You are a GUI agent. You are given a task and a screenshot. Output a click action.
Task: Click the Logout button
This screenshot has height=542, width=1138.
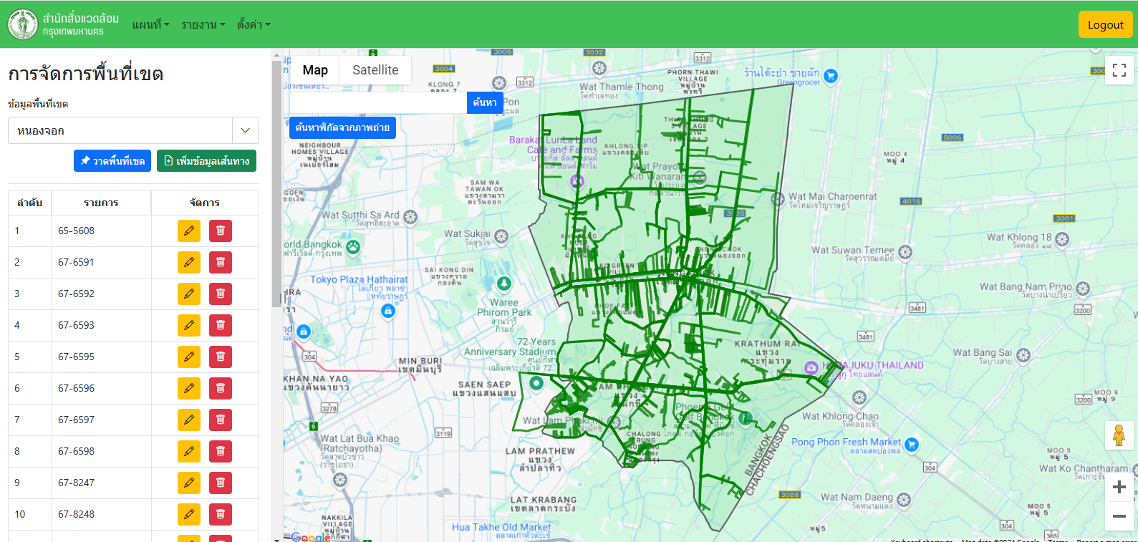pos(1105,24)
